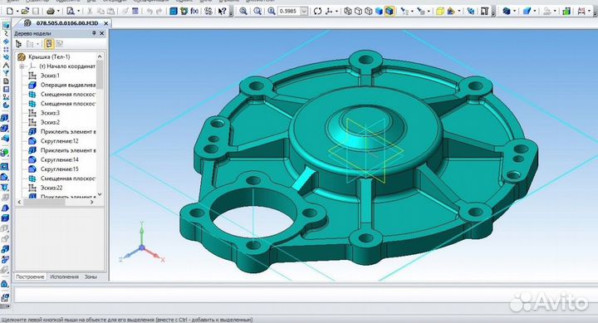Open zoom scale dropdown next to 0.5985

pos(304,11)
